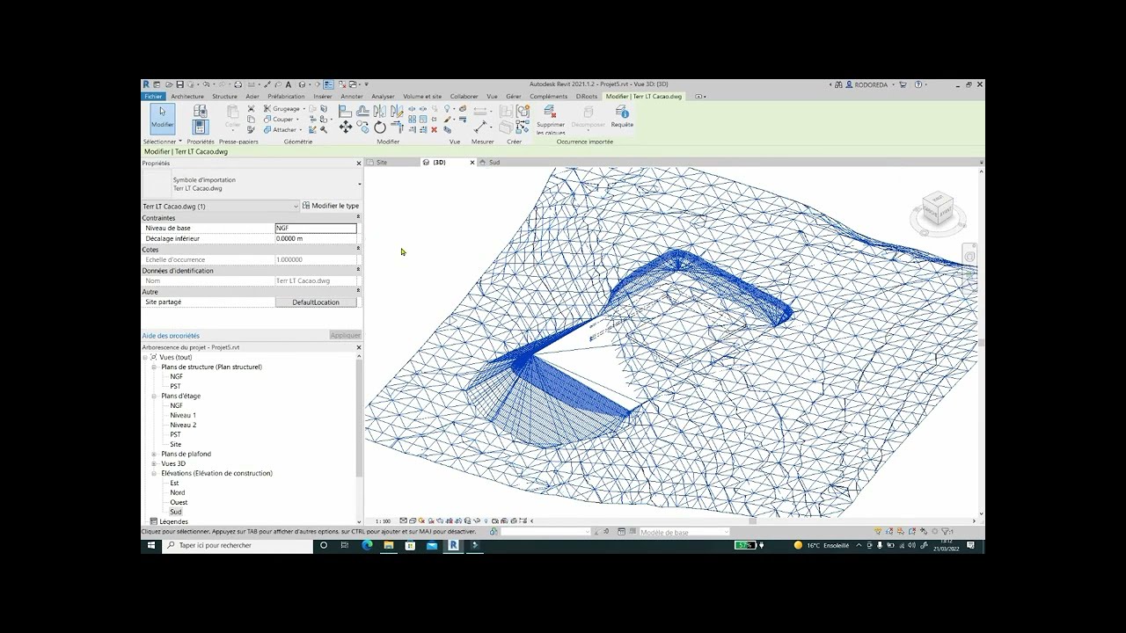Choose the Rotate tool icon

379,128
